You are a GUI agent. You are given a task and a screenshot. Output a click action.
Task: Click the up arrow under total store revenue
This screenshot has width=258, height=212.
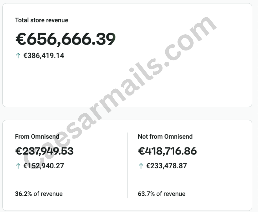(x=18, y=56)
